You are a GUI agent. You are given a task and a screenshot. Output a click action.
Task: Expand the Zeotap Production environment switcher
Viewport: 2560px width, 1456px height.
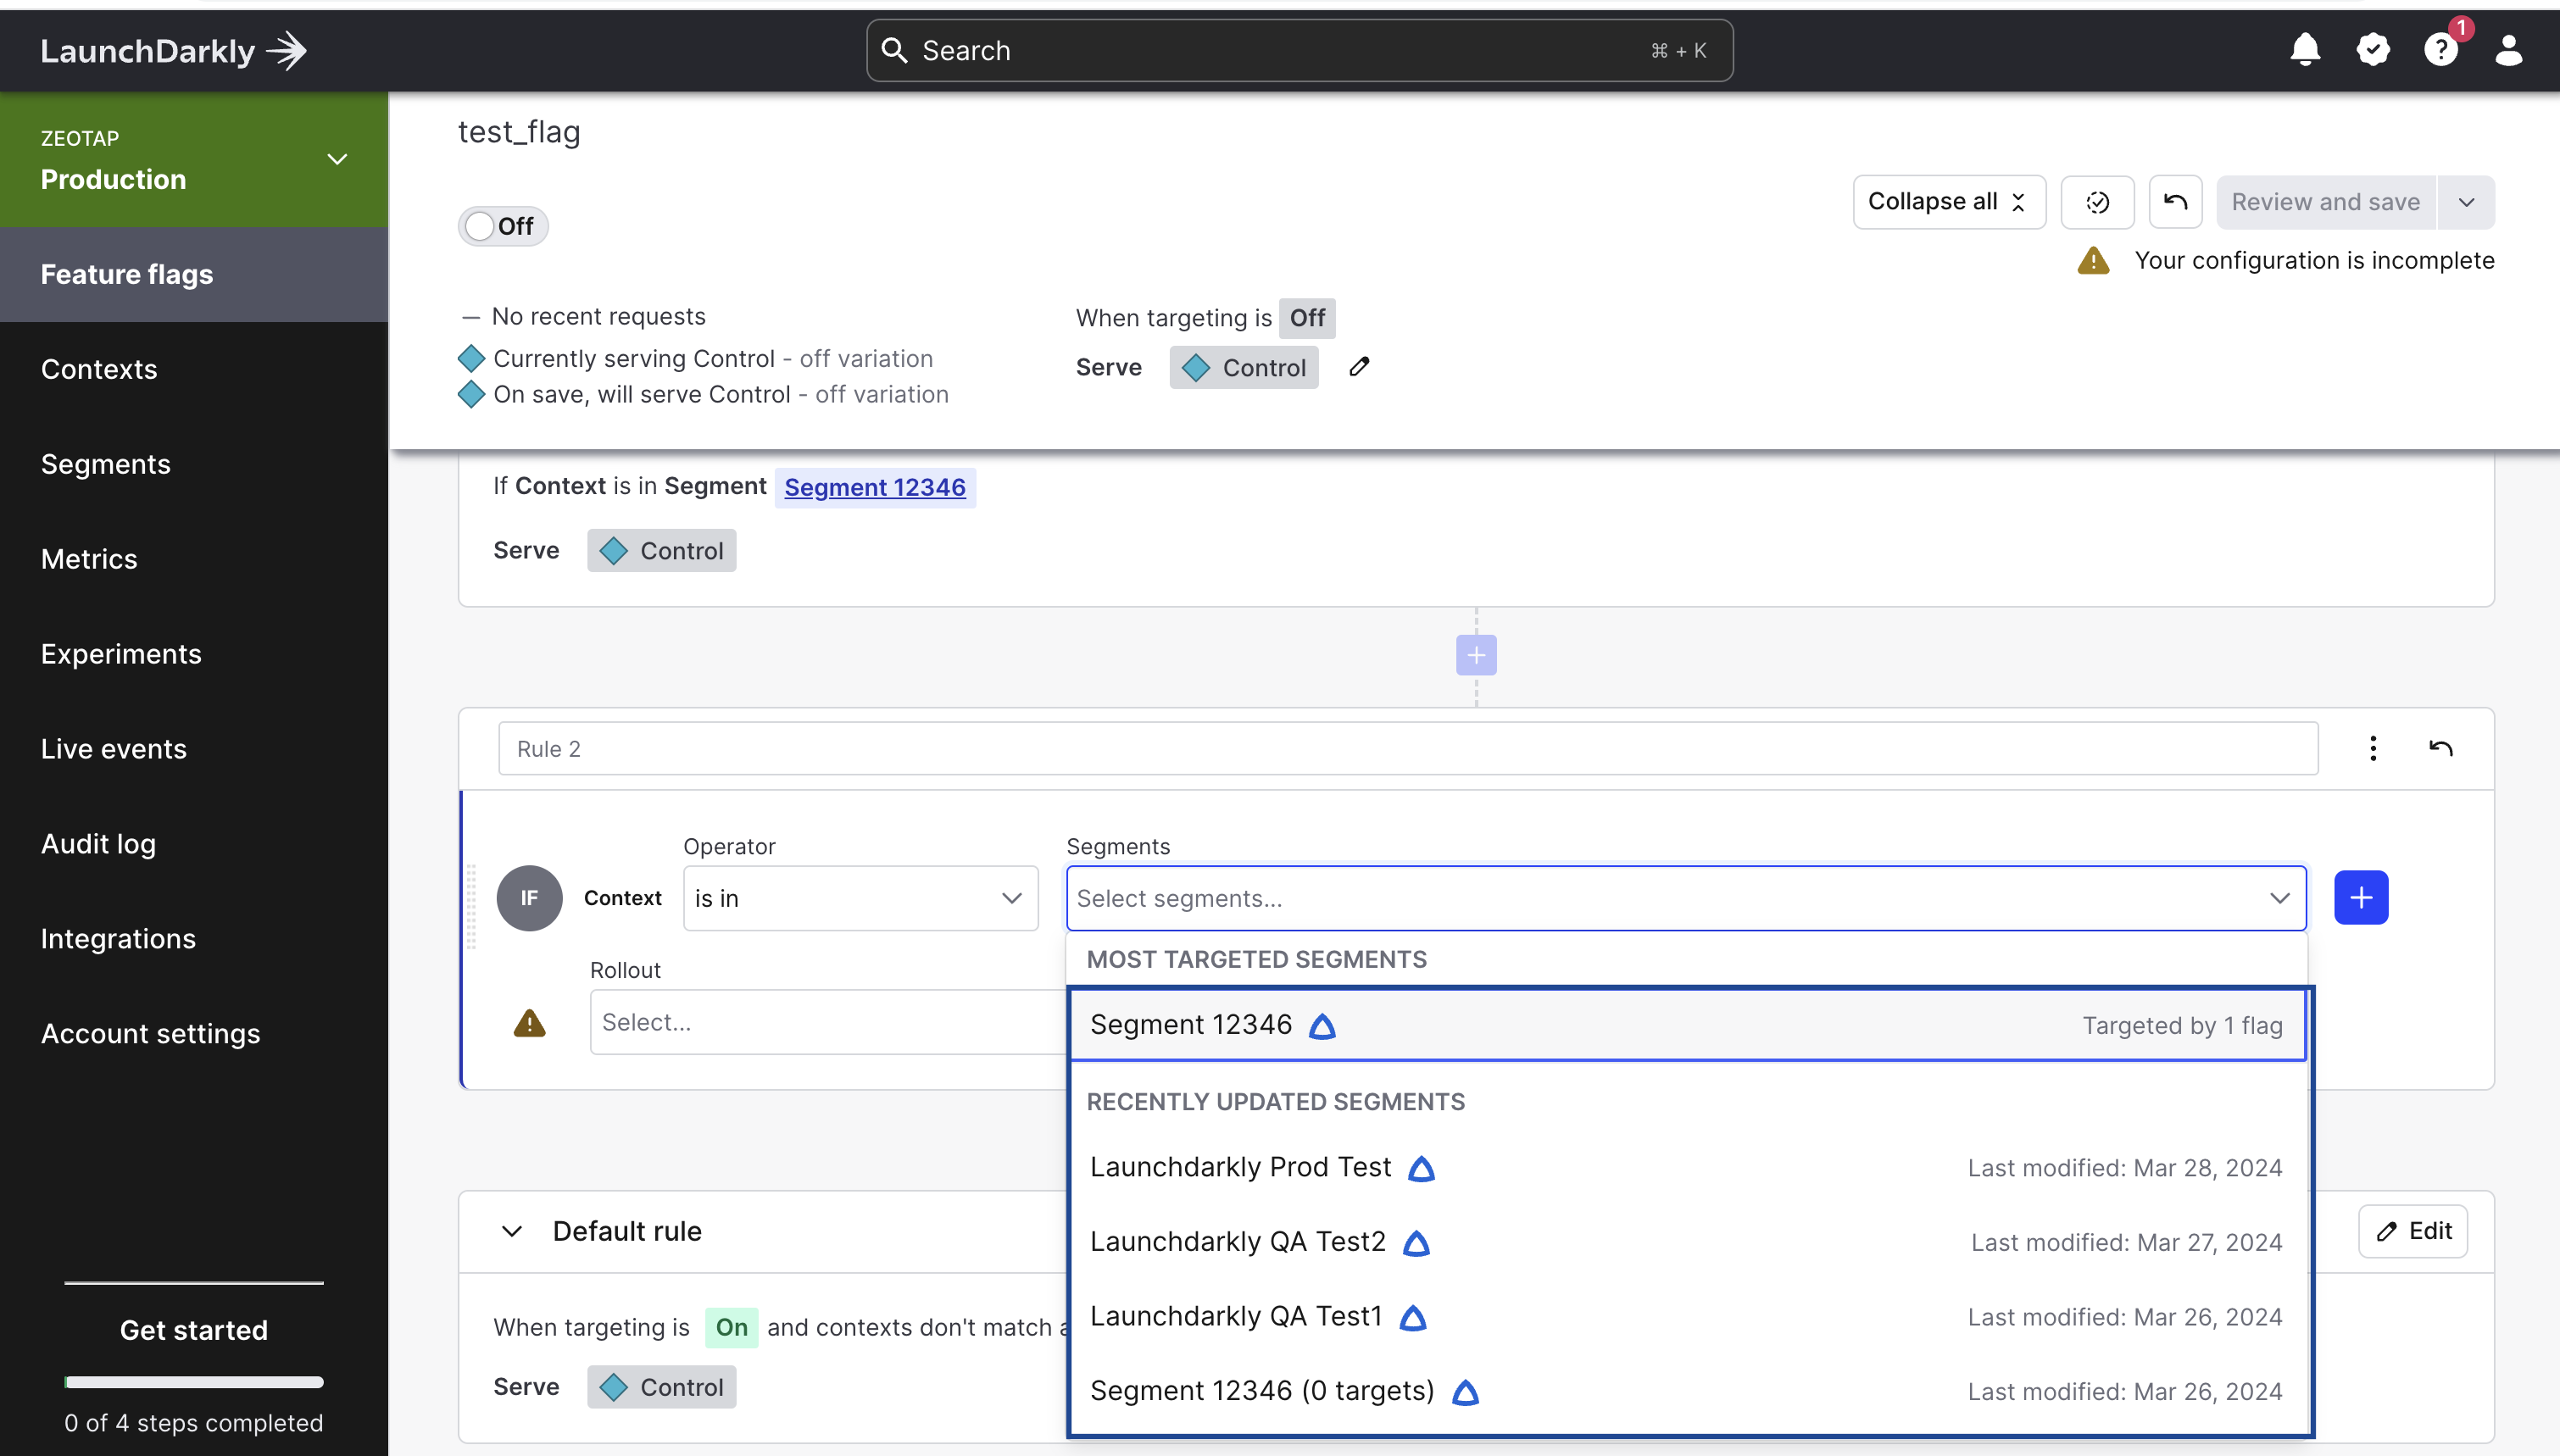tap(337, 159)
